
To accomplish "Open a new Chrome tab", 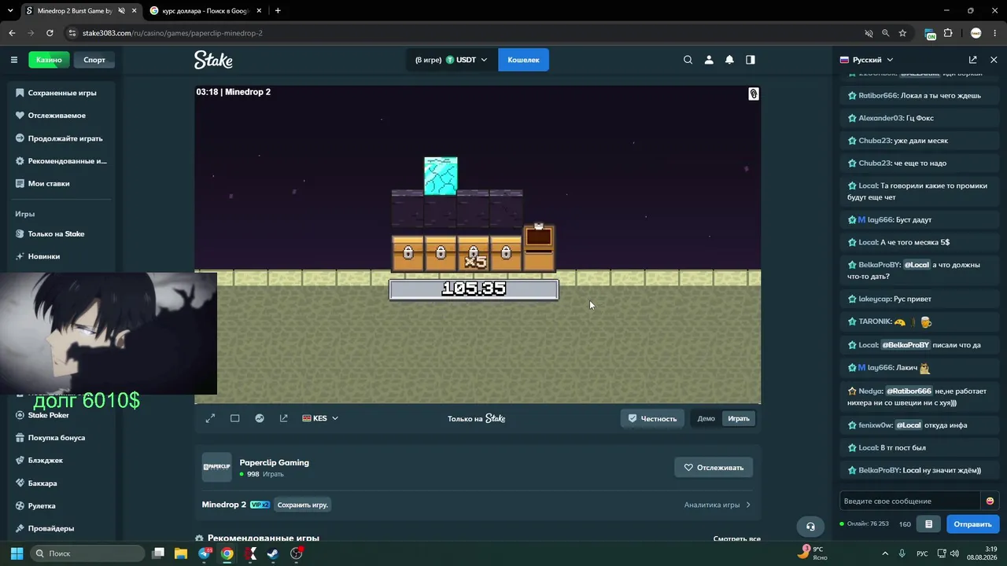I will tap(278, 11).
